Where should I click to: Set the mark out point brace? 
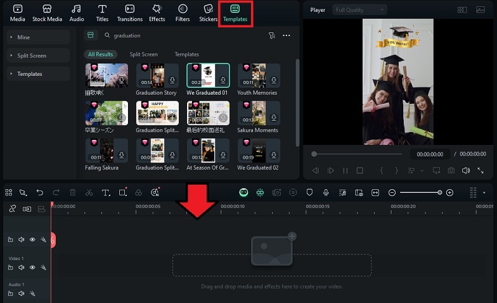[x=396, y=170]
